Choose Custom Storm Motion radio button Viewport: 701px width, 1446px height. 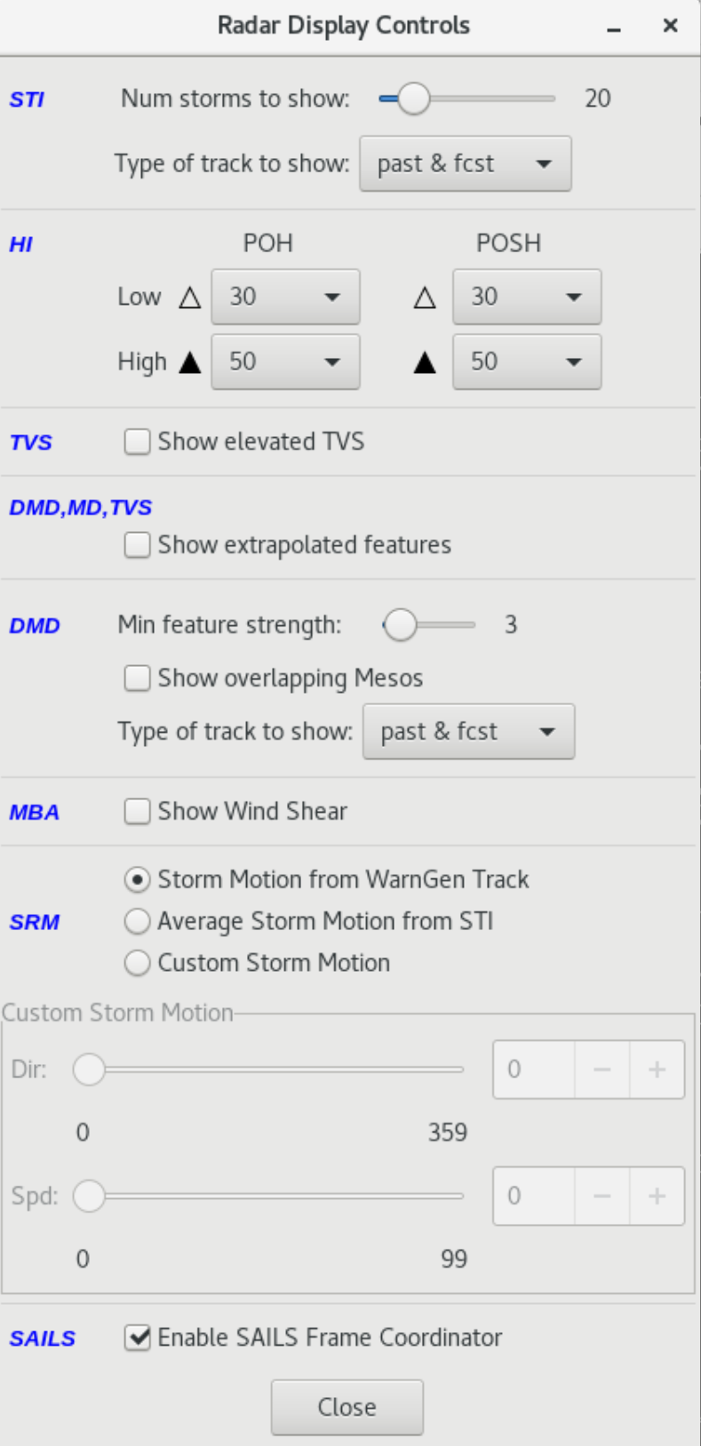137,963
